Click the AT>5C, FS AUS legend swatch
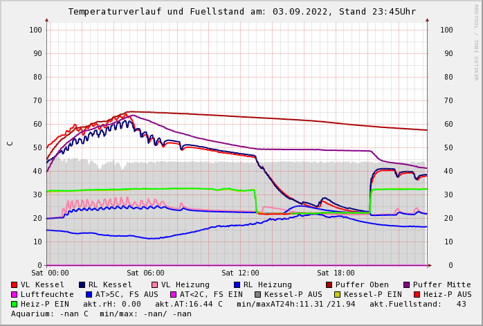 tap(89, 294)
